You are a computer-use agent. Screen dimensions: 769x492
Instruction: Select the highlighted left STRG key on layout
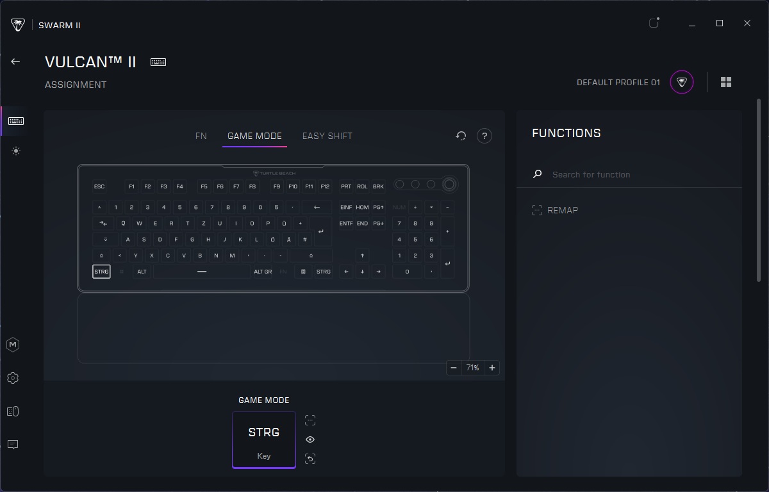click(101, 271)
